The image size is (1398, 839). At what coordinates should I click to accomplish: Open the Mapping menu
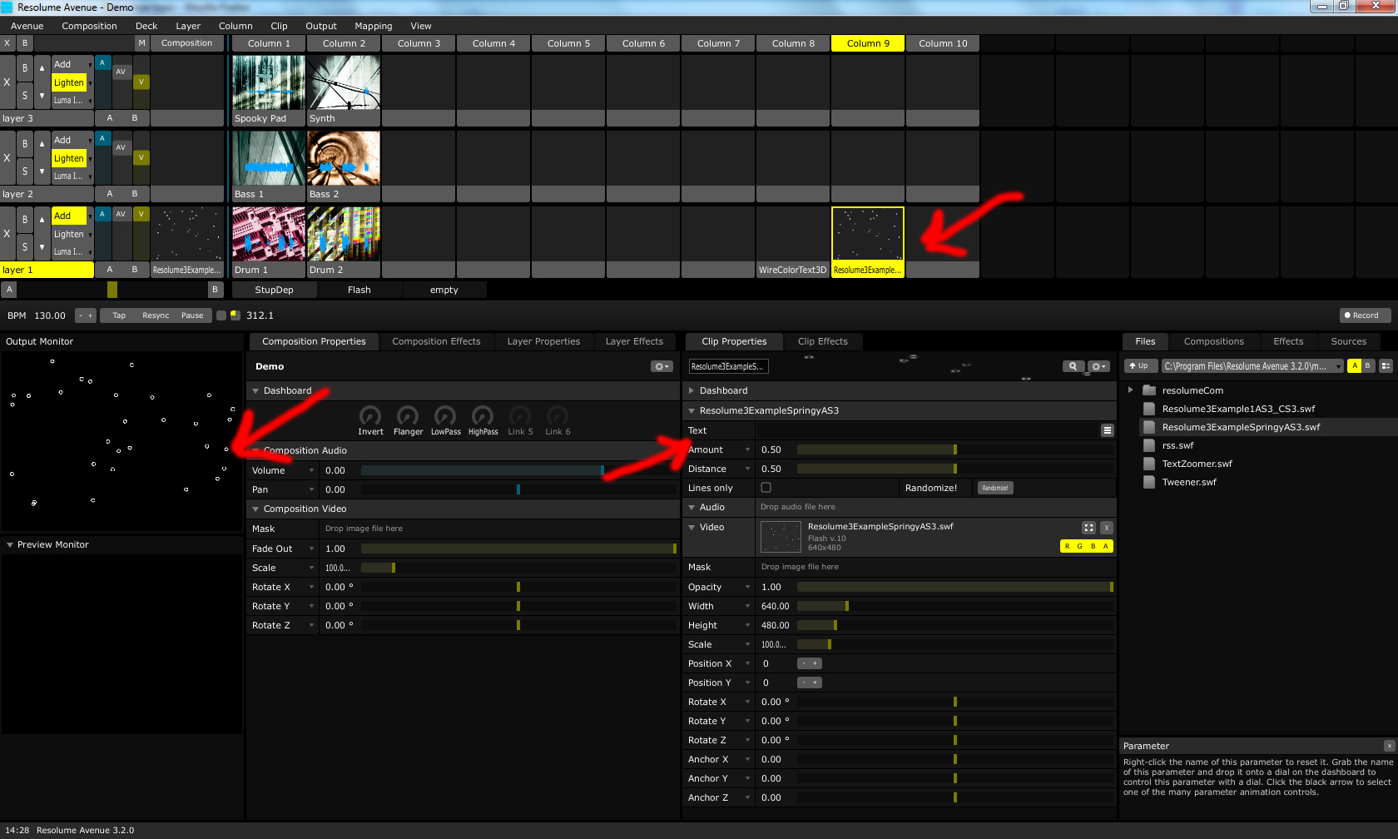pos(373,26)
